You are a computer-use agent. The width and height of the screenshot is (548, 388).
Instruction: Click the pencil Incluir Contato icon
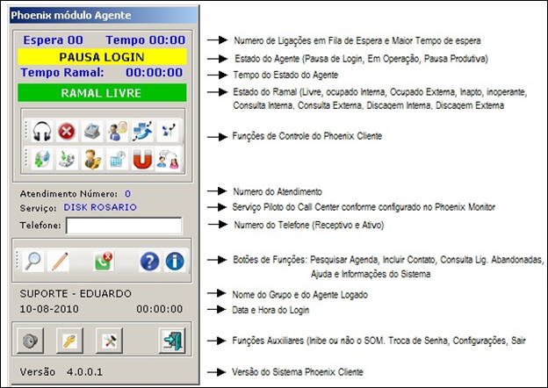(59, 262)
